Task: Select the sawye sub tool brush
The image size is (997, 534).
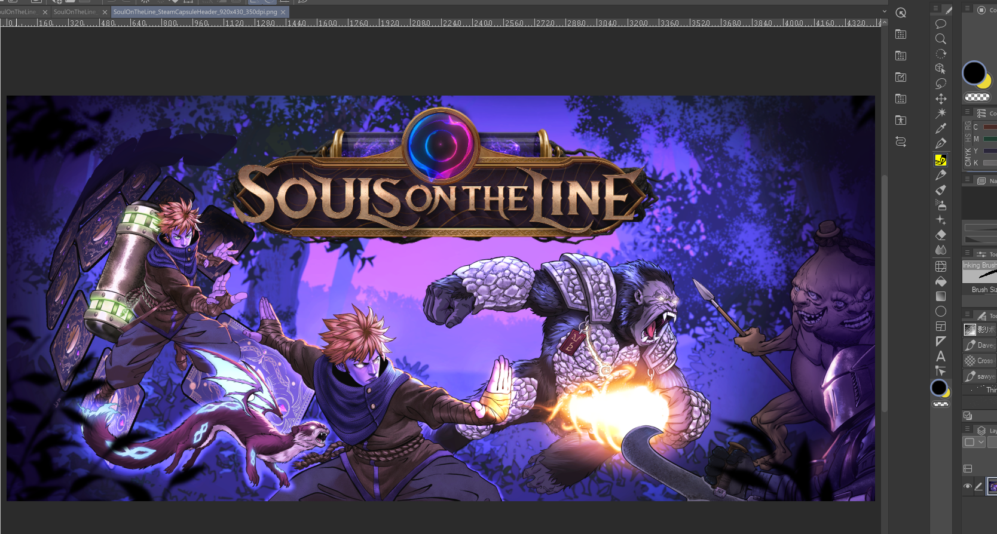Action: [980, 376]
